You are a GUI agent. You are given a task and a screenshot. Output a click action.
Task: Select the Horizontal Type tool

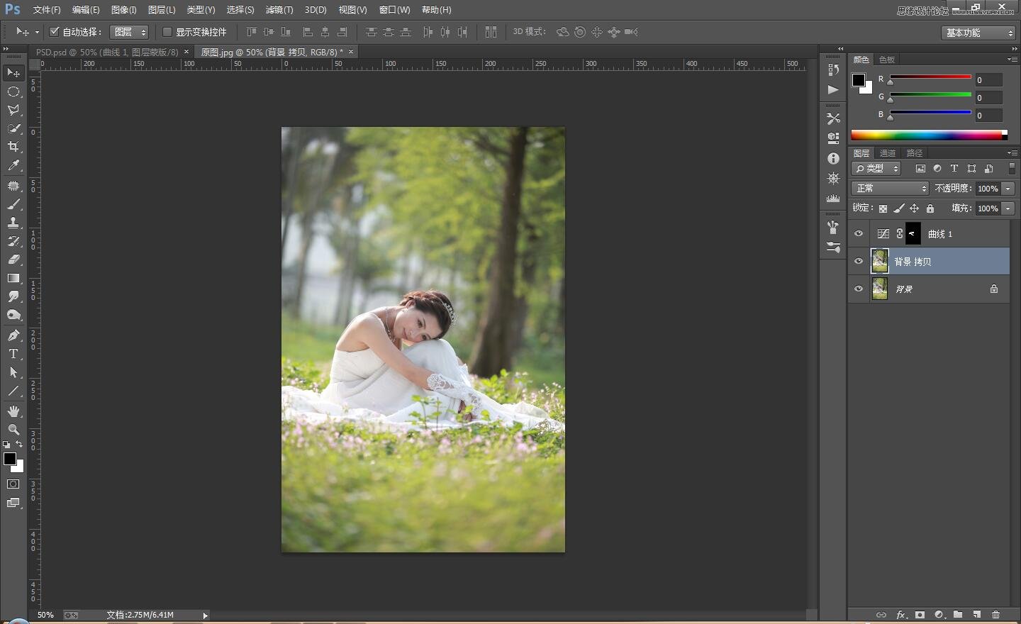coord(13,354)
